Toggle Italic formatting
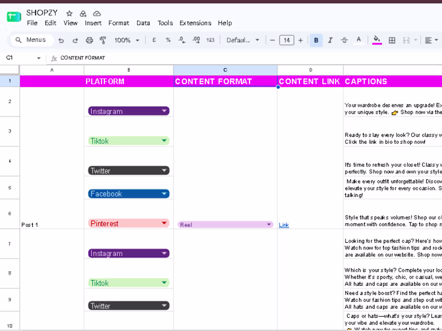The image size is (442, 331). click(x=330, y=40)
